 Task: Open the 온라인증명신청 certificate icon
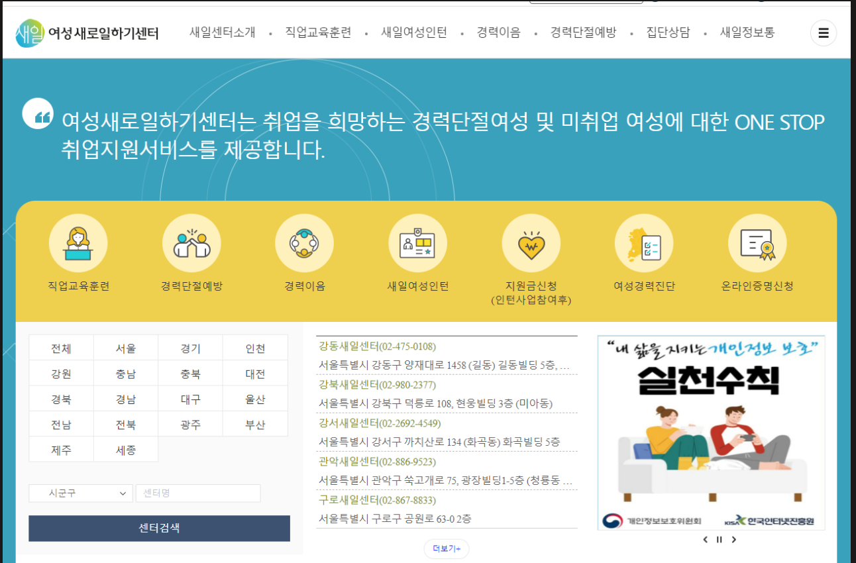point(757,243)
